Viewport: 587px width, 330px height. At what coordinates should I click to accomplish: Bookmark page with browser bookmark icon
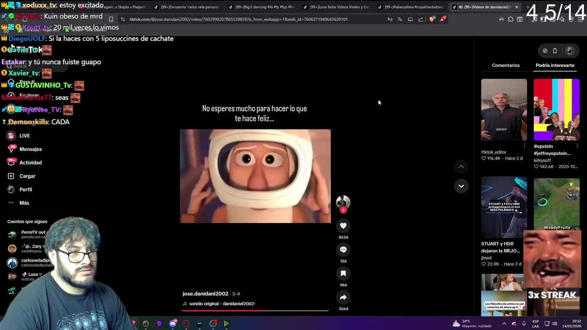pos(111,19)
